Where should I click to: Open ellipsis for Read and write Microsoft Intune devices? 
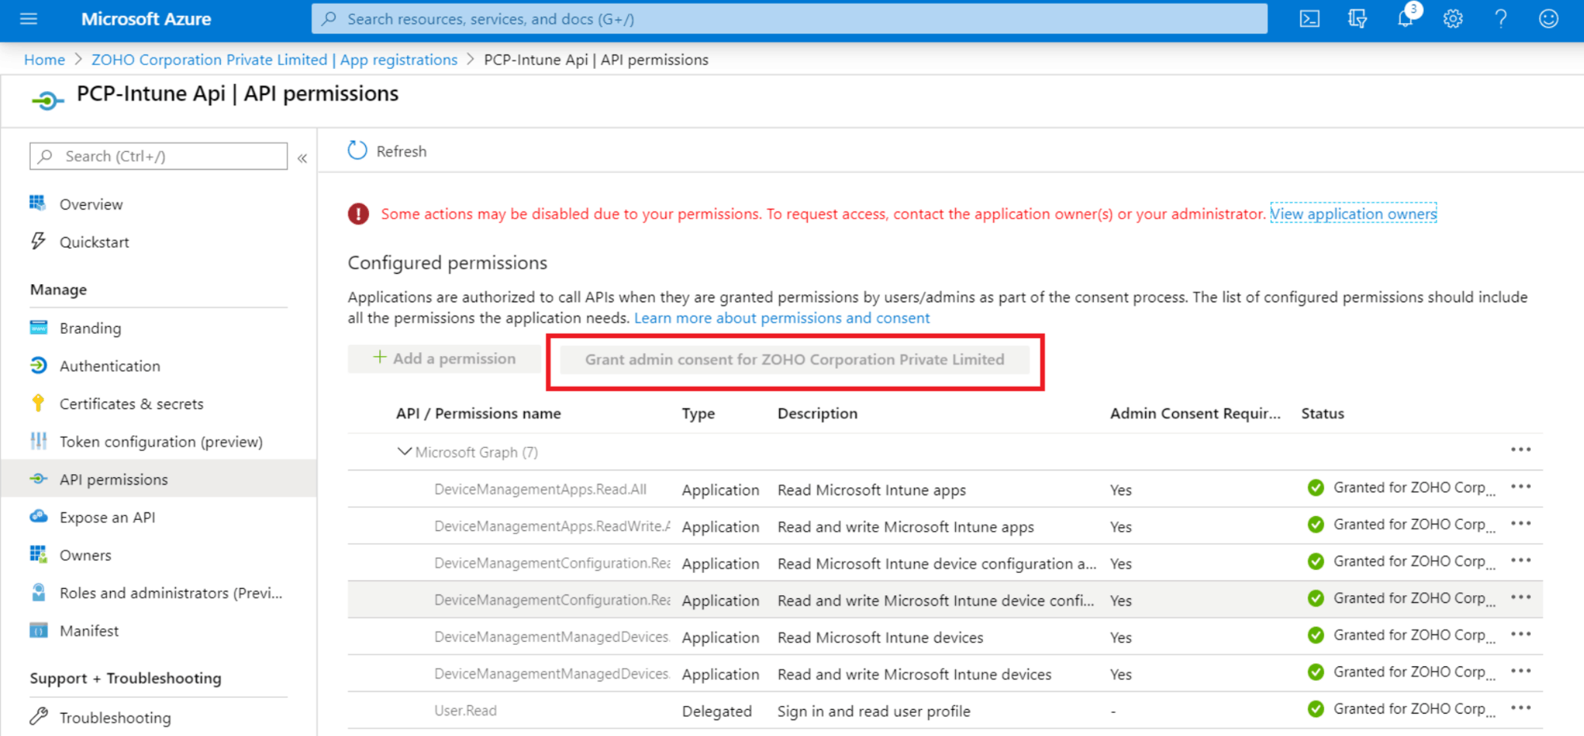click(x=1521, y=671)
